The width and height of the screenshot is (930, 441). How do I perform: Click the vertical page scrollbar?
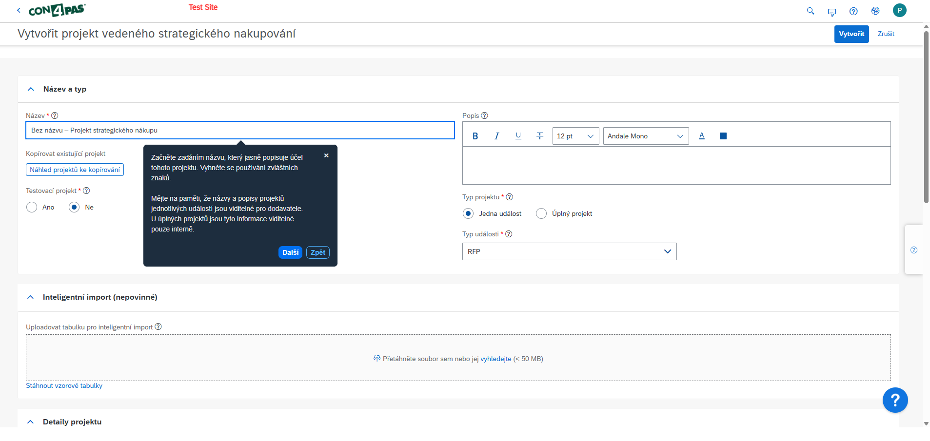click(926, 117)
